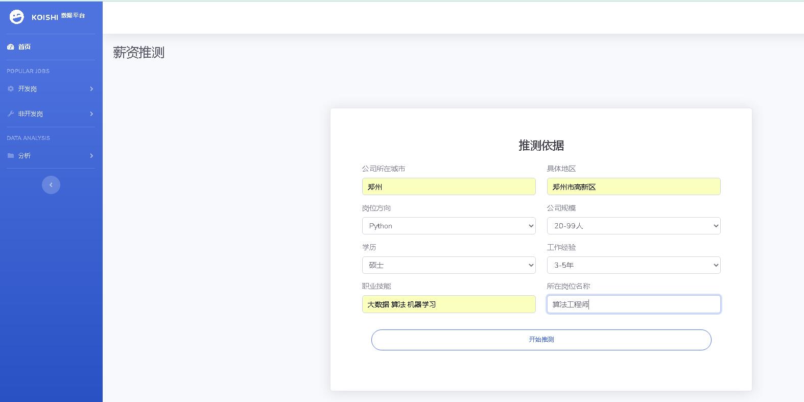Click the 具体地区 field containing 郑州市高新区
The width and height of the screenshot is (804, 402).
click(634, 186)
